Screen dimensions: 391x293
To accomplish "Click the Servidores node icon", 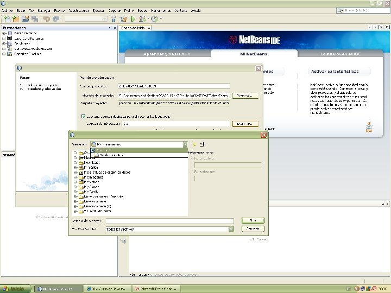I will [x=10, y=43].
